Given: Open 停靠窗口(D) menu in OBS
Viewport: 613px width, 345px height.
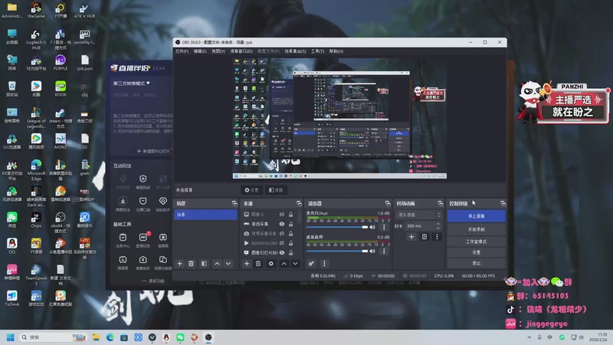Looking at the screenshot, I should (x=241, y=51).
